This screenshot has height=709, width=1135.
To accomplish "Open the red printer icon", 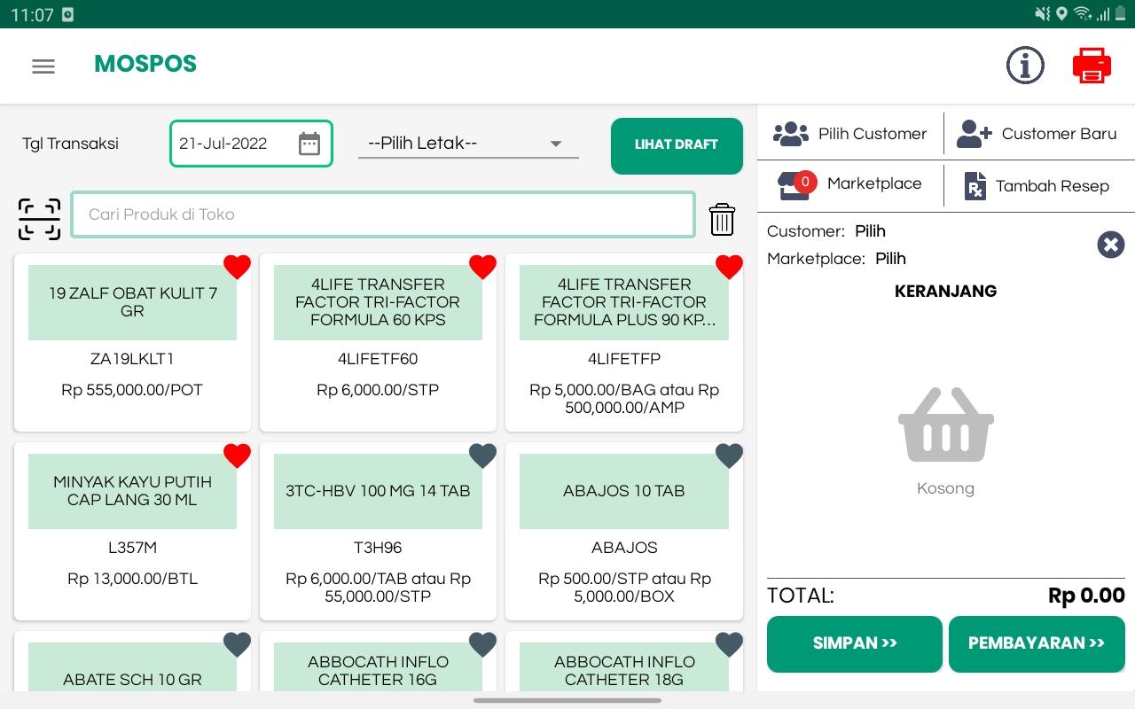I will pos(1092,66).
